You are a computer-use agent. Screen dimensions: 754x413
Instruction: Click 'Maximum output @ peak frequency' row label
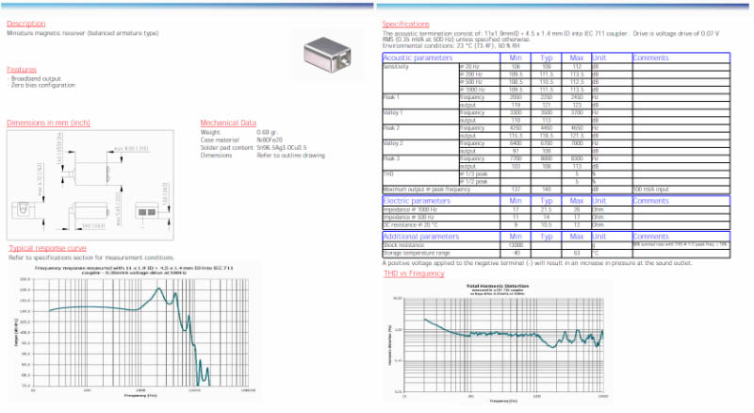pos(426,190)
